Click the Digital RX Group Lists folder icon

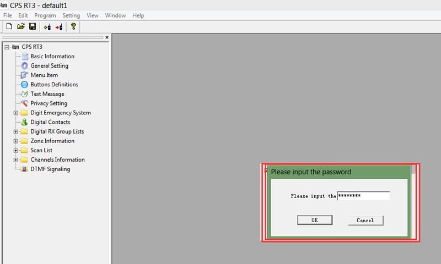pos(24,131)
